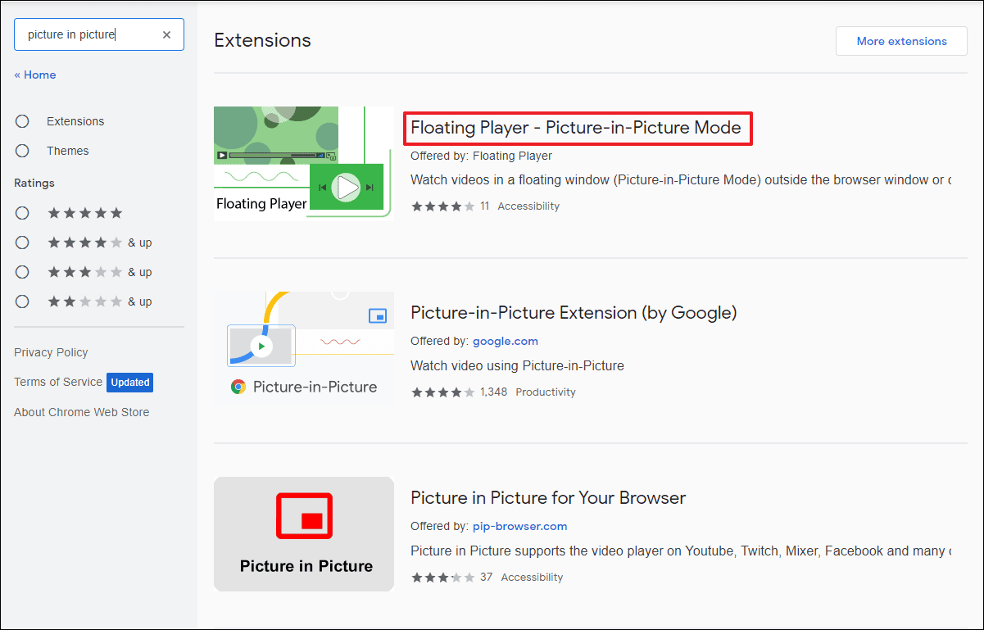This screenshot has width=984, height=630.
Task: Select the Extensions radio button
Action: 22,121
